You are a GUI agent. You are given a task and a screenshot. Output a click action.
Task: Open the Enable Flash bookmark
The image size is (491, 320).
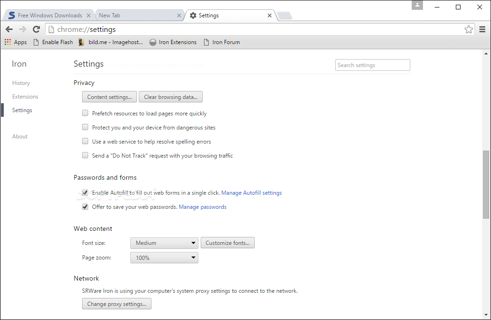point(53,42)
